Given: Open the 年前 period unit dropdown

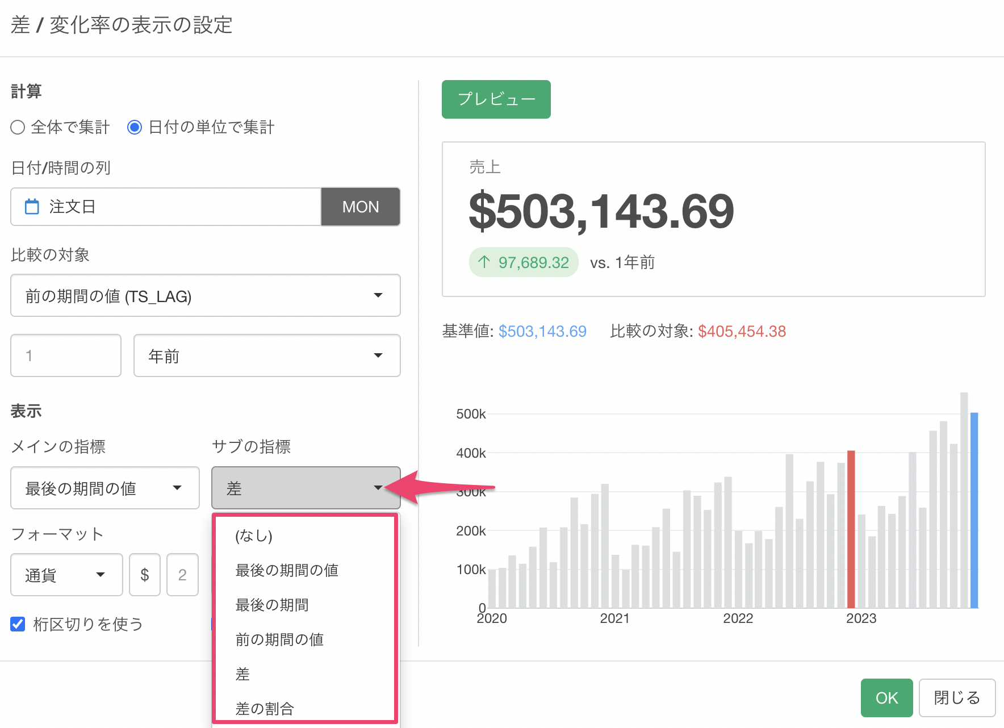Looking at the screenshot, I should [x=266, y=355].
